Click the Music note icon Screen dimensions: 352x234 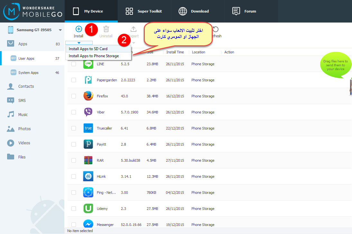pos(11,114)
